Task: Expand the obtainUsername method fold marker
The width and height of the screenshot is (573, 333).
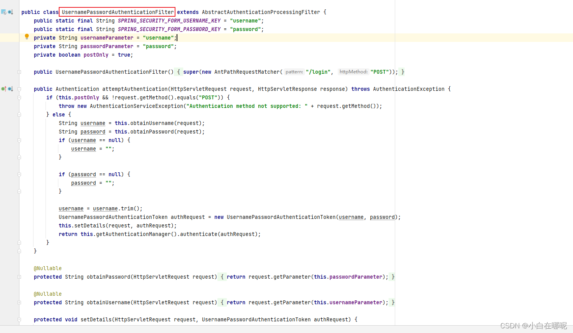Action: click(x=19, y=302)
